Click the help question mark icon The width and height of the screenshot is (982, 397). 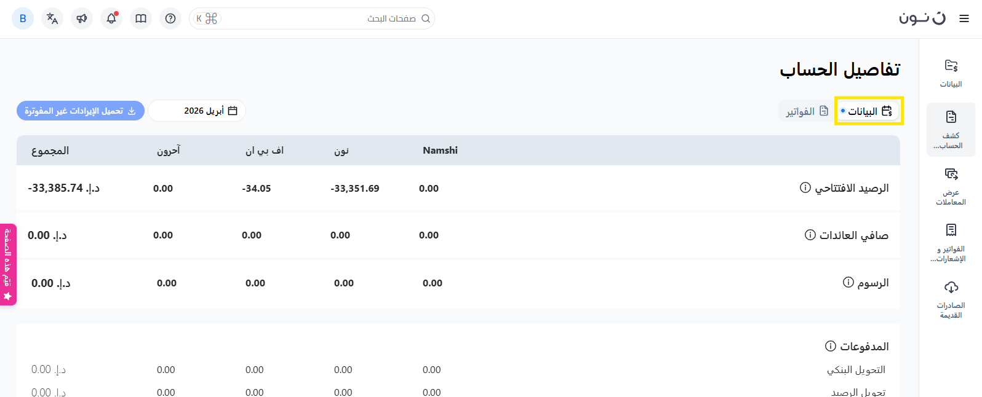(170, 18)
